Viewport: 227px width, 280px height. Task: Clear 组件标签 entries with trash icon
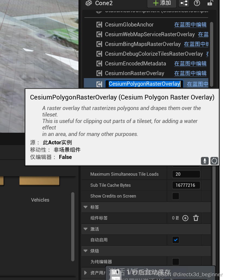196,218
